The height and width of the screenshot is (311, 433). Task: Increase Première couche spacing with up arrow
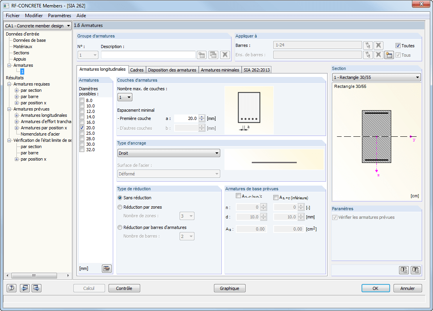click(x=202, y=117)
